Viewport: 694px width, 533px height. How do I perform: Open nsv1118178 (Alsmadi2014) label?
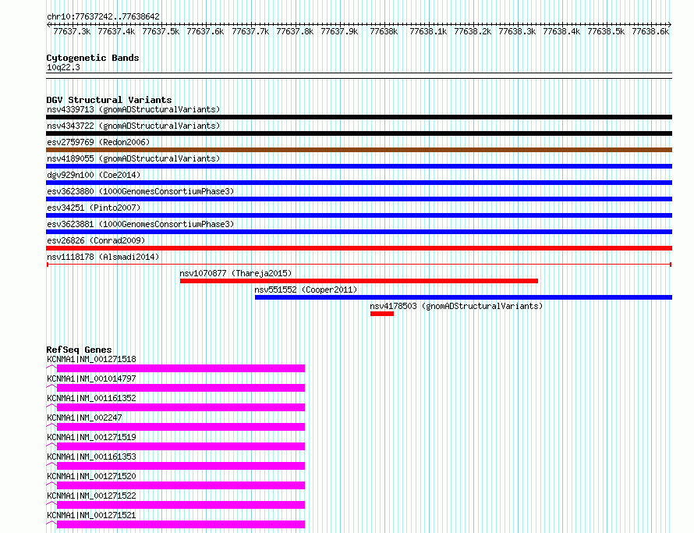tap(103, 257)
